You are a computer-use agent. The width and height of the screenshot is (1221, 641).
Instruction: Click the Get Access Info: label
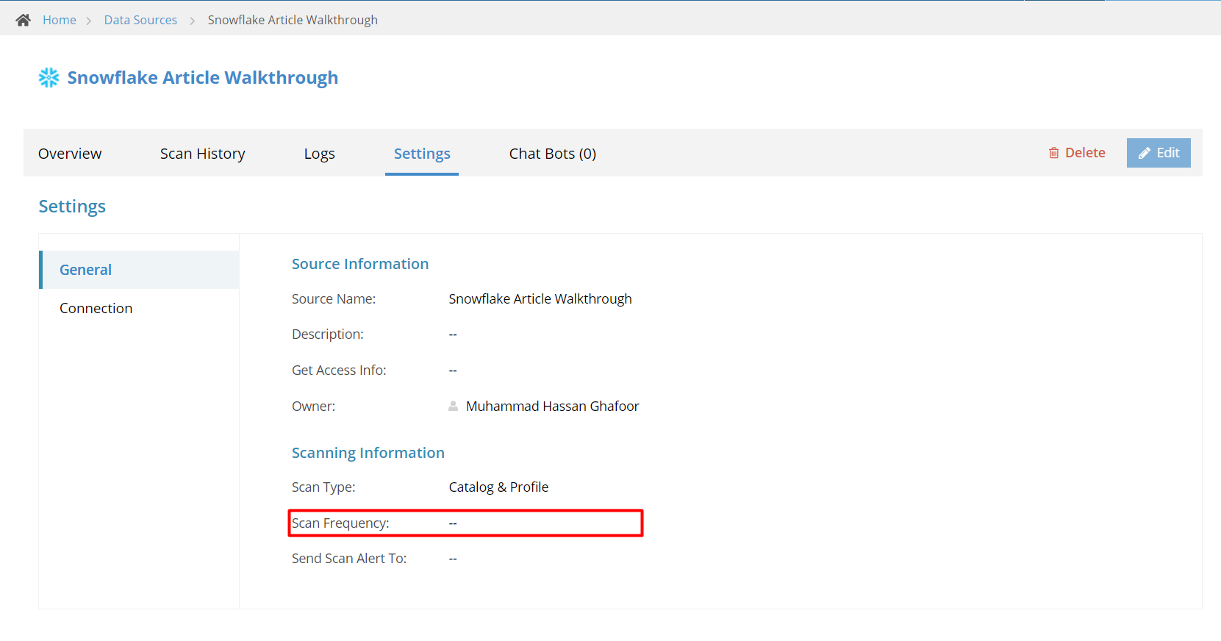pyautogui.click(x=339, y=370)
